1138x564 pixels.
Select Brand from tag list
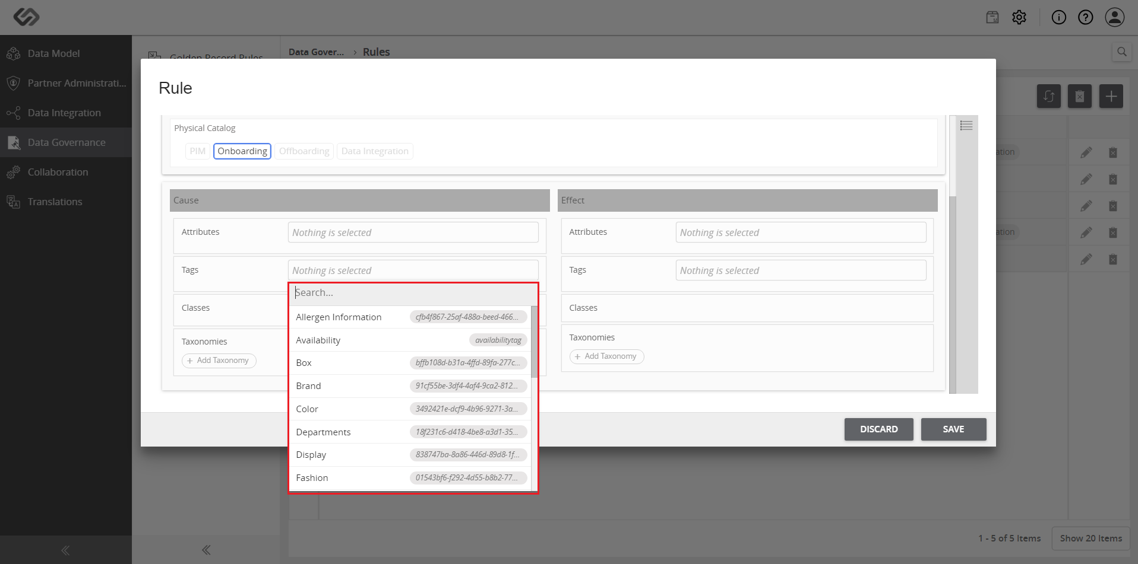(x=410, y=386)
